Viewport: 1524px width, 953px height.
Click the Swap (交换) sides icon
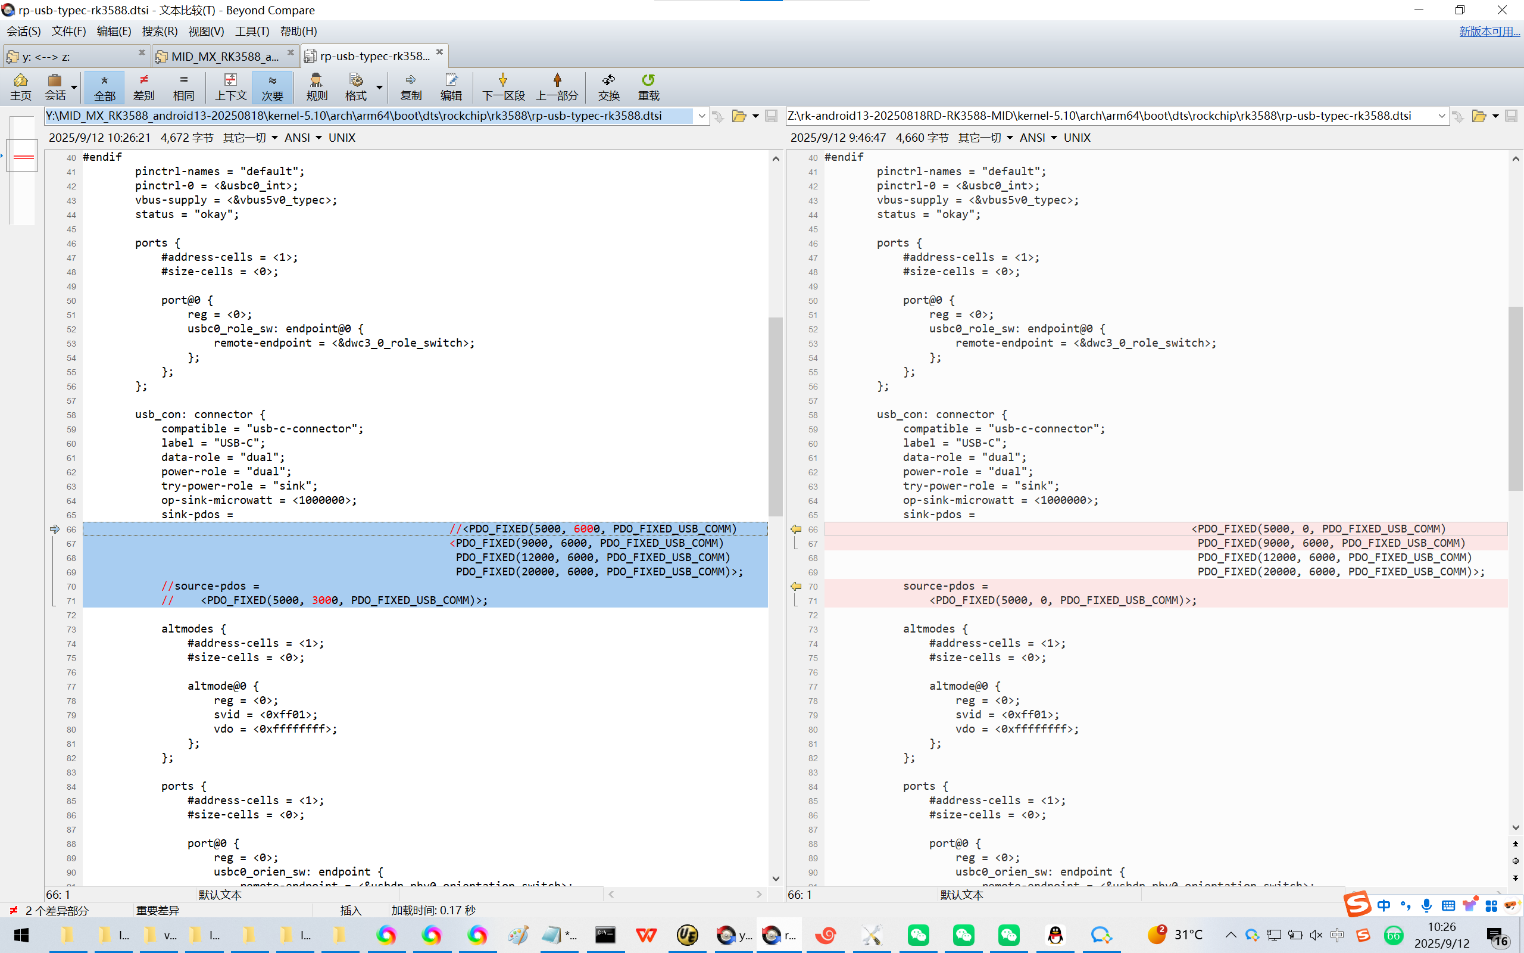tap(609, 87)
